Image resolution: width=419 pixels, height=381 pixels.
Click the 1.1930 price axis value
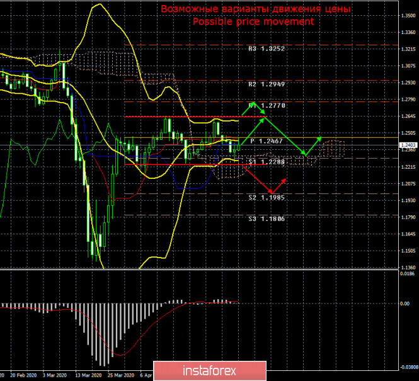[408, 200]
